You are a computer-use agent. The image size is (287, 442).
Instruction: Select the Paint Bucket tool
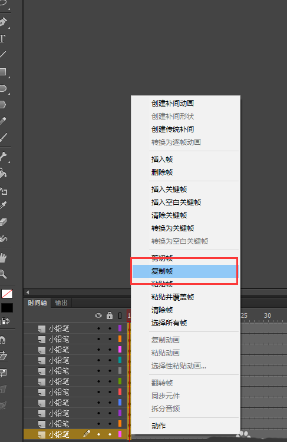pos(3,173)
